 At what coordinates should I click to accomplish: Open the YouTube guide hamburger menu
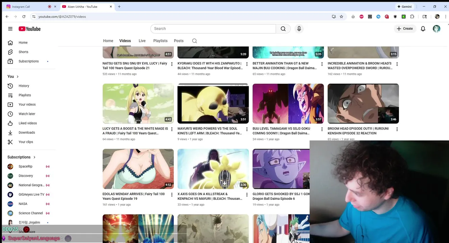point(10,29)
